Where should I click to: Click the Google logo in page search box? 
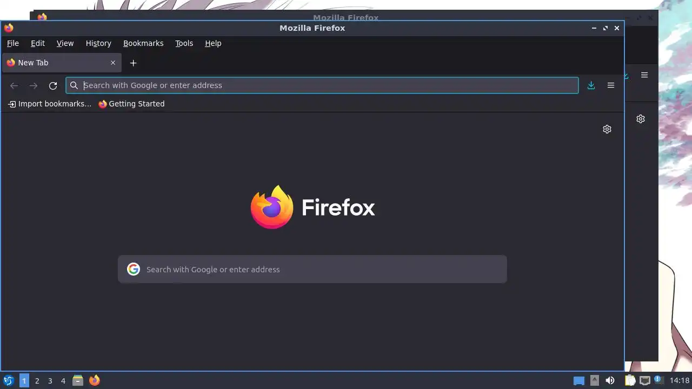pyautogui.click(x=134, y=269)
